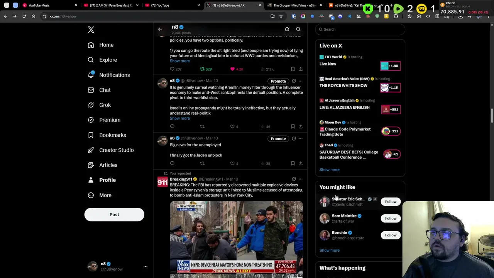Image resolution: width=494 pixels, height=278 pixels.
Task: Switch to The Groyper Mind Virus tab
Action: pyautogui.click(x=294, y=5)
